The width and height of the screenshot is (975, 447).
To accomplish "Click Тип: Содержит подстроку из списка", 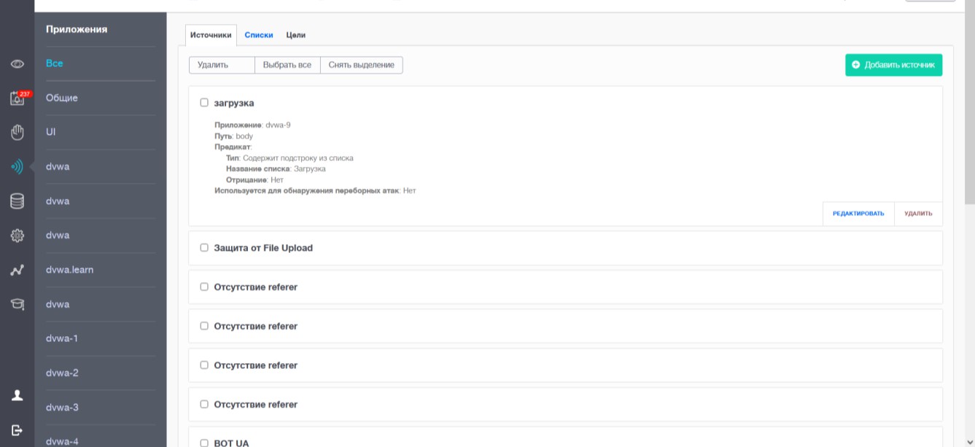I will [290, 158].
